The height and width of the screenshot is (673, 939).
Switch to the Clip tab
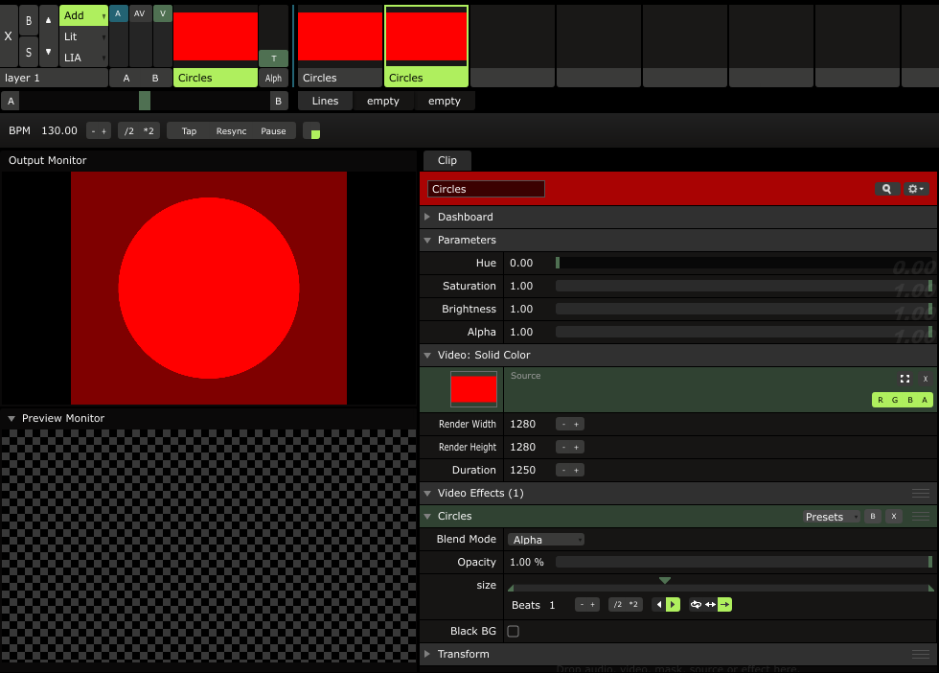tap(447, 161)
